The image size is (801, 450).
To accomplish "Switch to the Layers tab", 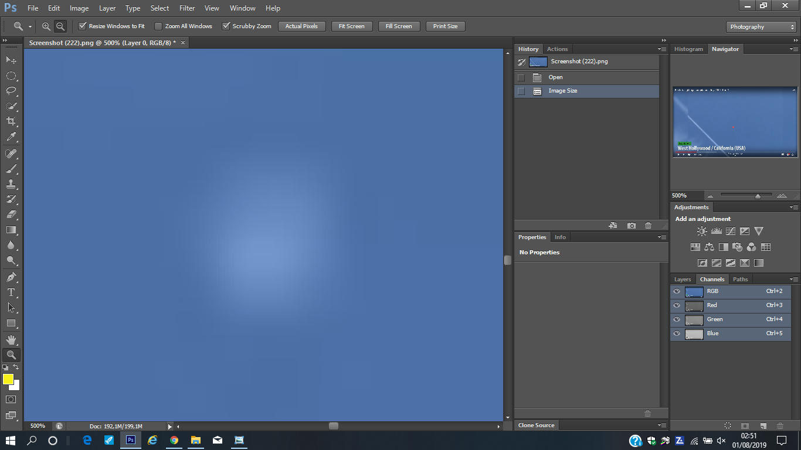I will coord(683,279).
